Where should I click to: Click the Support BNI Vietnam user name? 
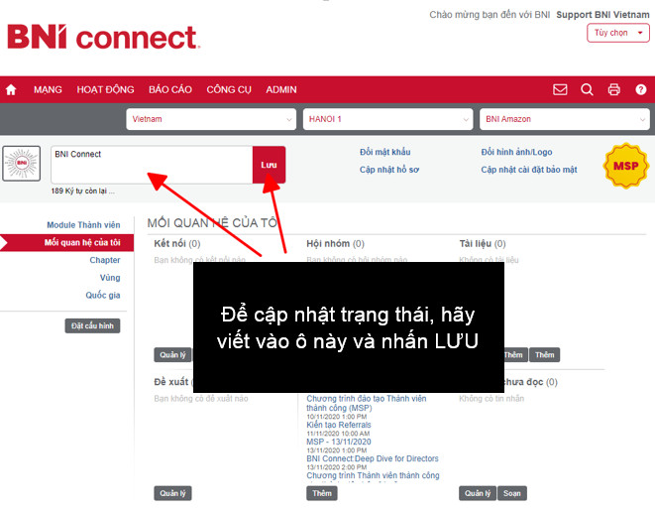coord(602,15)
